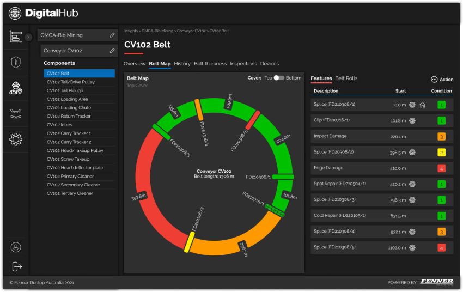Image resolution: width=463 pixels, height=292 pixels.
Task: Open the user profile icon
Action: [x=16, y=247]
